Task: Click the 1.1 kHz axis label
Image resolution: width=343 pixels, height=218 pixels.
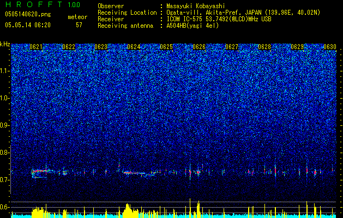Action: 5,71
